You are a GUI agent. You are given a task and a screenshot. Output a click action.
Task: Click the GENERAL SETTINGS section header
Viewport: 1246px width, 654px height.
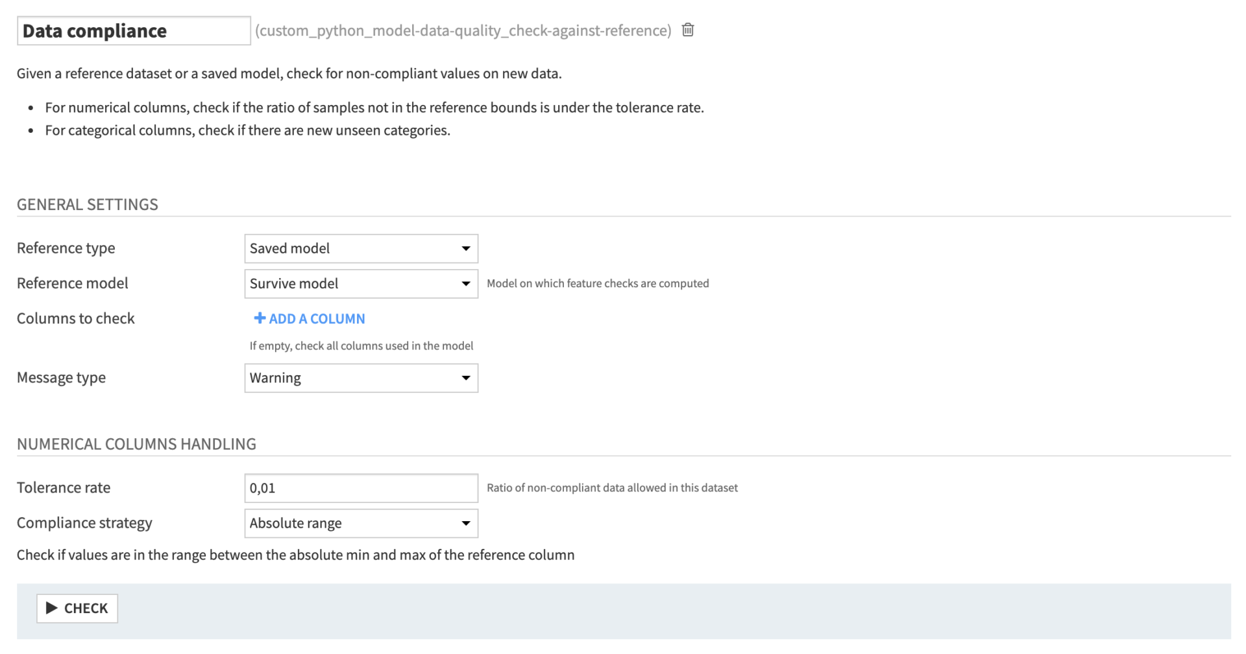[x=88, y=204]
